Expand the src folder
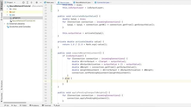 coord(7,15)
